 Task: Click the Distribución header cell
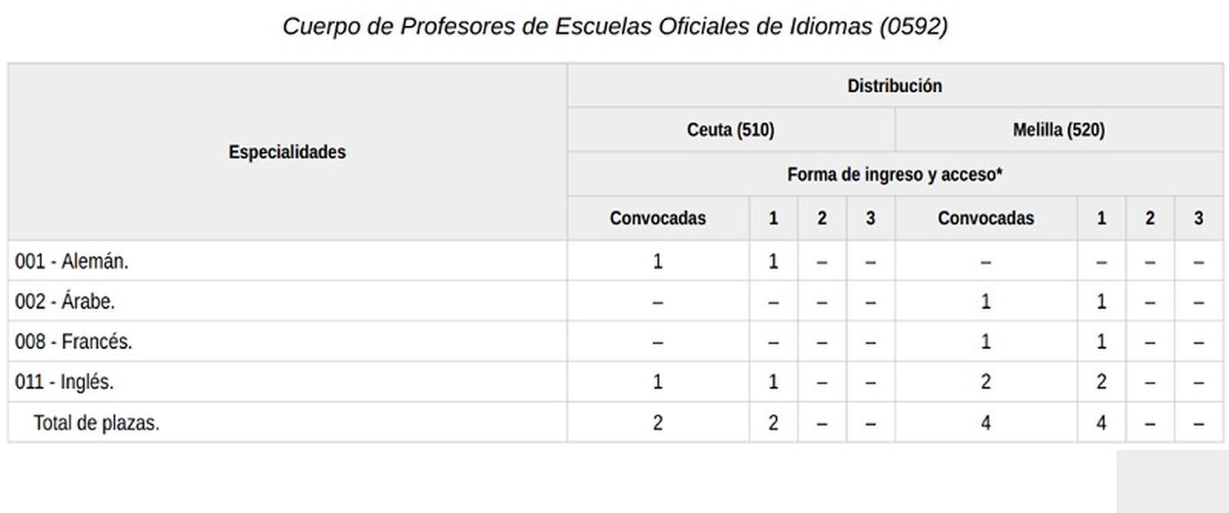click(x=894, y=86)
